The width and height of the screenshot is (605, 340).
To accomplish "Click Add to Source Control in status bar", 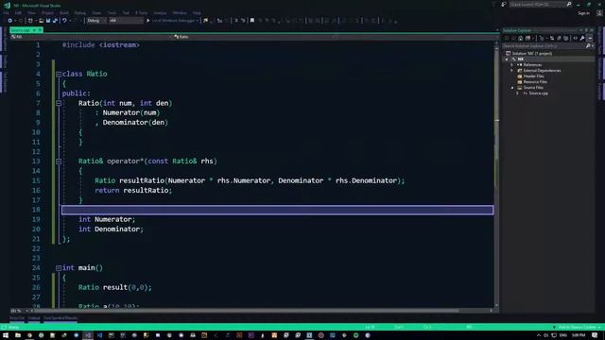I will coord(577,327).
